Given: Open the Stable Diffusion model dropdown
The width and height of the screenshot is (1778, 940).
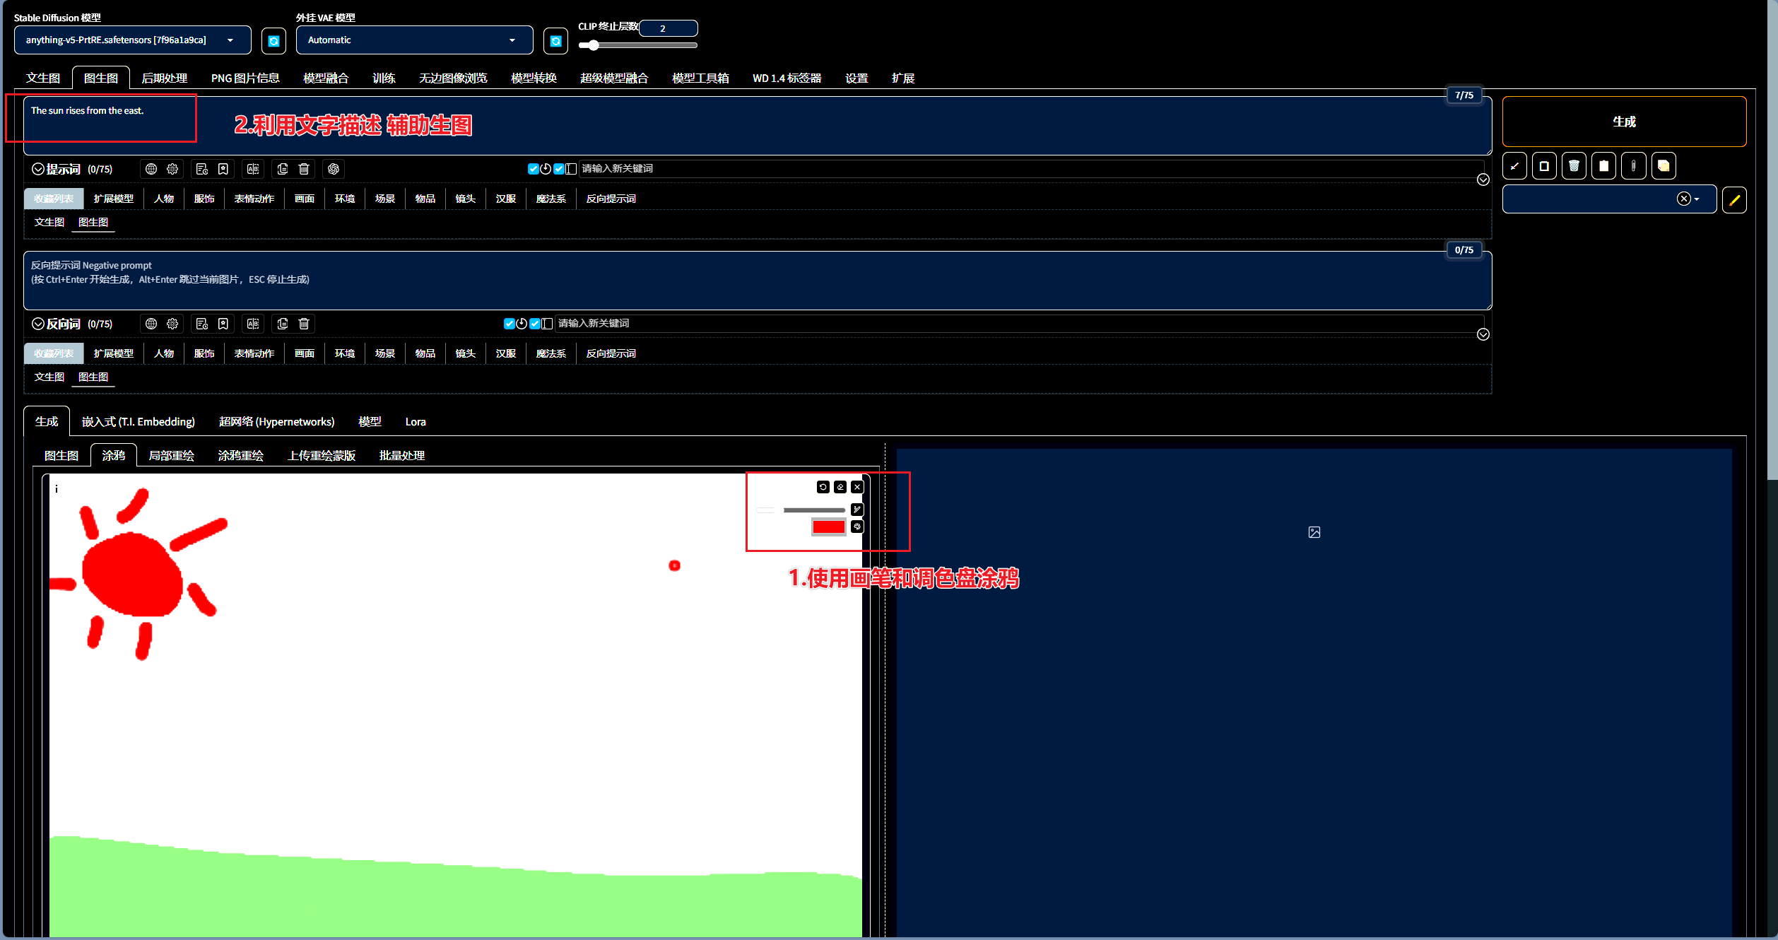Looking at the screenshot, I should click(x=132, y=40).
